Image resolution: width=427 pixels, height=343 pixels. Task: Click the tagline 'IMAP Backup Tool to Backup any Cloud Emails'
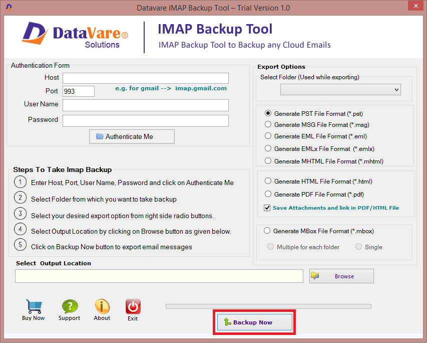(245, 45)
